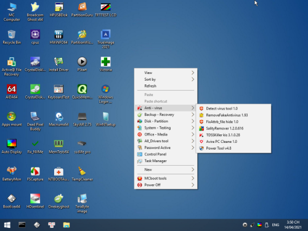Expand the Disk - Partition submenu

(166, 121)
